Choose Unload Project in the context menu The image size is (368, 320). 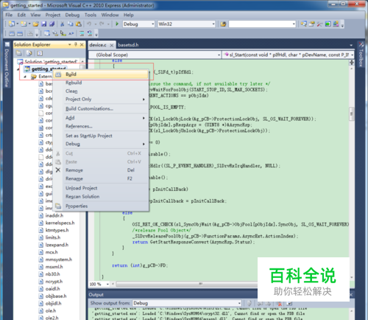[x=101, y=188]
